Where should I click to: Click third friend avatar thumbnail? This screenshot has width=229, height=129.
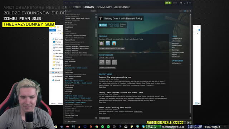(x=114, y=43)
